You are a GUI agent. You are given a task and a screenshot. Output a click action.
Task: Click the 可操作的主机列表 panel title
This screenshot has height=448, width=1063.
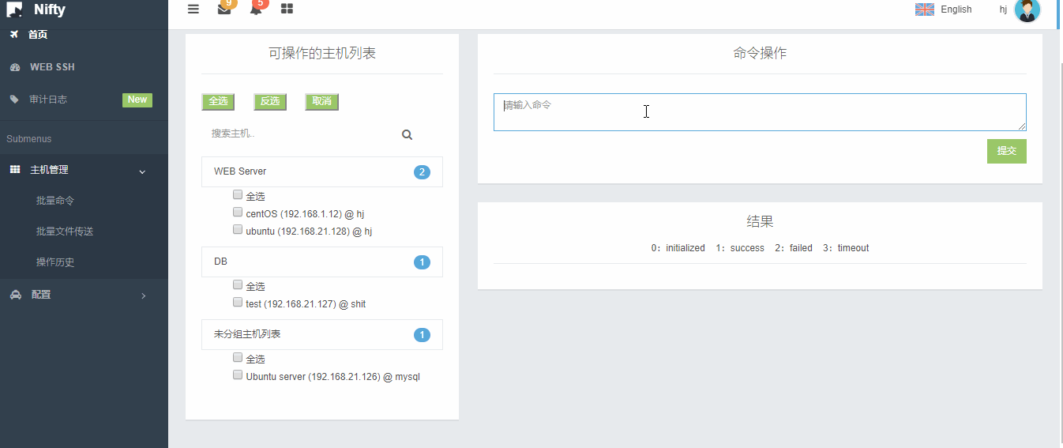(322, 54)
